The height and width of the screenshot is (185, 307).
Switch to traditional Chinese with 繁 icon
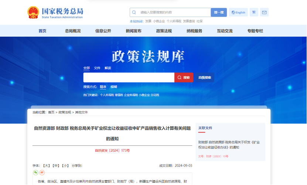coord(254,12)
